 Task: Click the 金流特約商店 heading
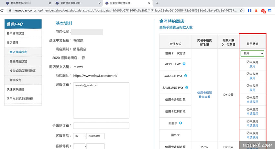click(x=172, y=21)
